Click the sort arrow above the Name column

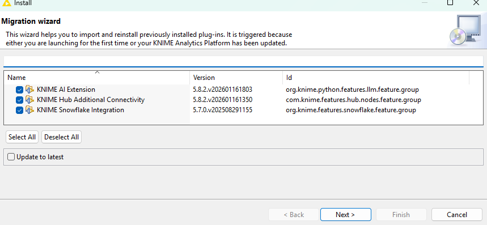[97, 73]
